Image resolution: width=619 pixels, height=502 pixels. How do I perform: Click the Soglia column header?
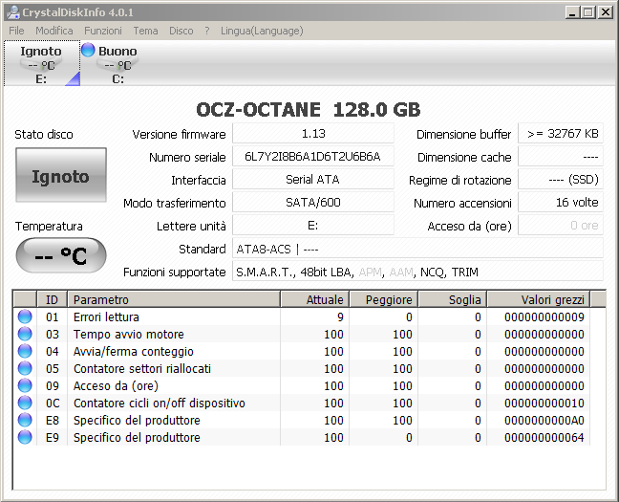point(453,299)
